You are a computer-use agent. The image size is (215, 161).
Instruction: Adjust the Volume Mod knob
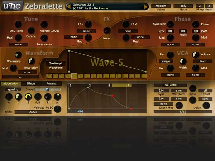pyautogui.click(x=196, y=68)
